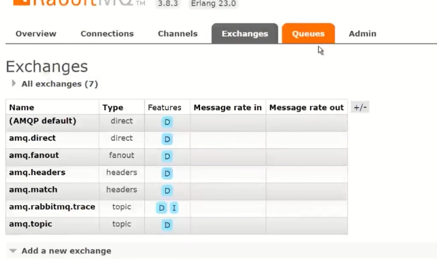Open the amq.fanout exchange link
This screenshot has width=437, height=261.
[34, 155]
